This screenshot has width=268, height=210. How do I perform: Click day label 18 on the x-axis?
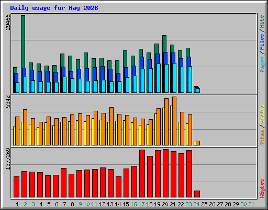[149, 204]
